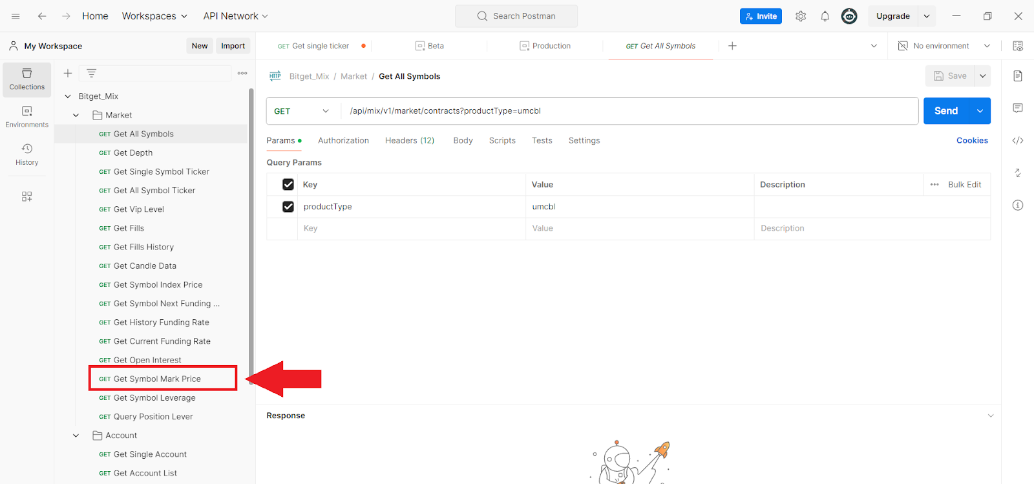The image size is (1034, 484).
Task: Open the Info icon in right sidebar
Action: pos(1018,205)
